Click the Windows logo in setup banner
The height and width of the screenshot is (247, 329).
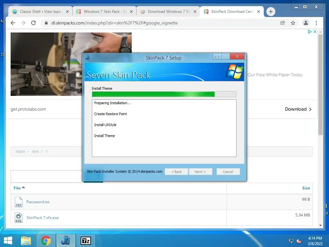pos(235,72)
